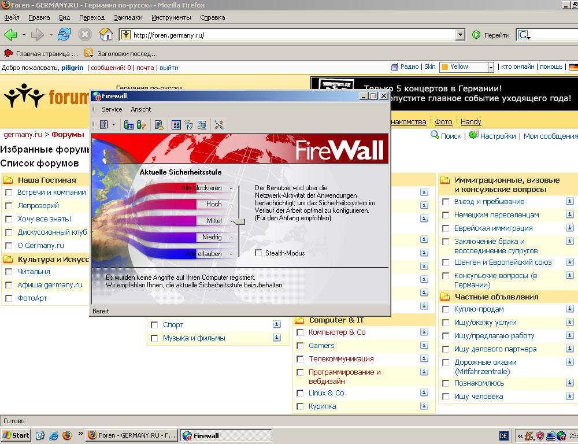Open the Закладки menu in Firefox
The image size is (578, 444).
point(128,17)
